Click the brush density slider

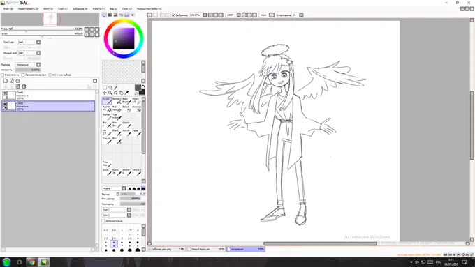click(133, 204)
